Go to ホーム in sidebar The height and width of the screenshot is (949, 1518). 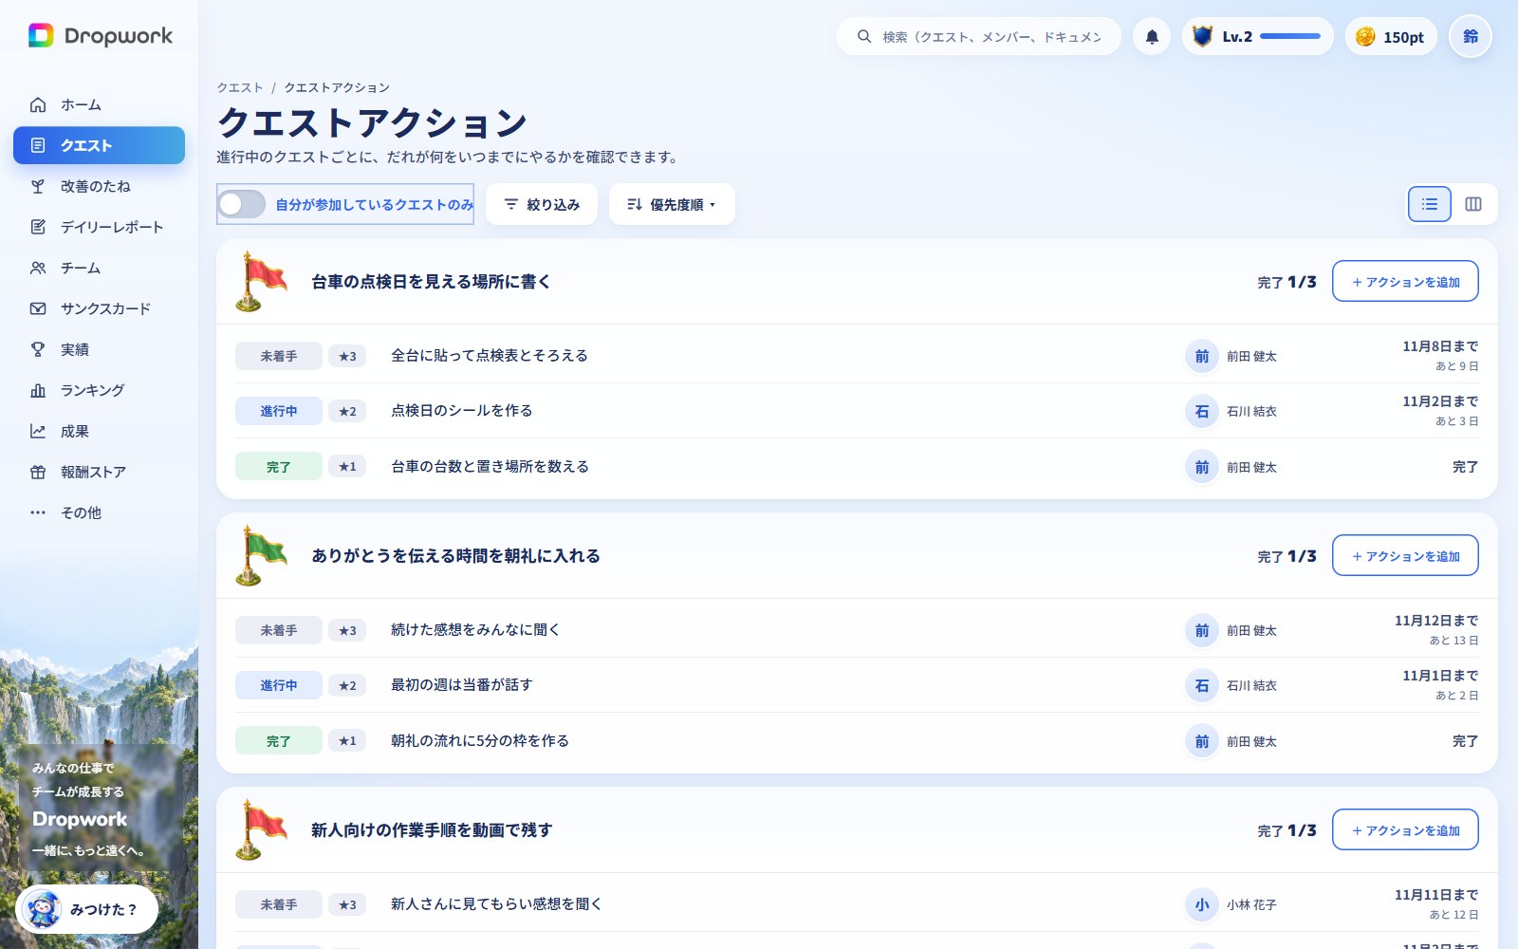tap(99, 104)
